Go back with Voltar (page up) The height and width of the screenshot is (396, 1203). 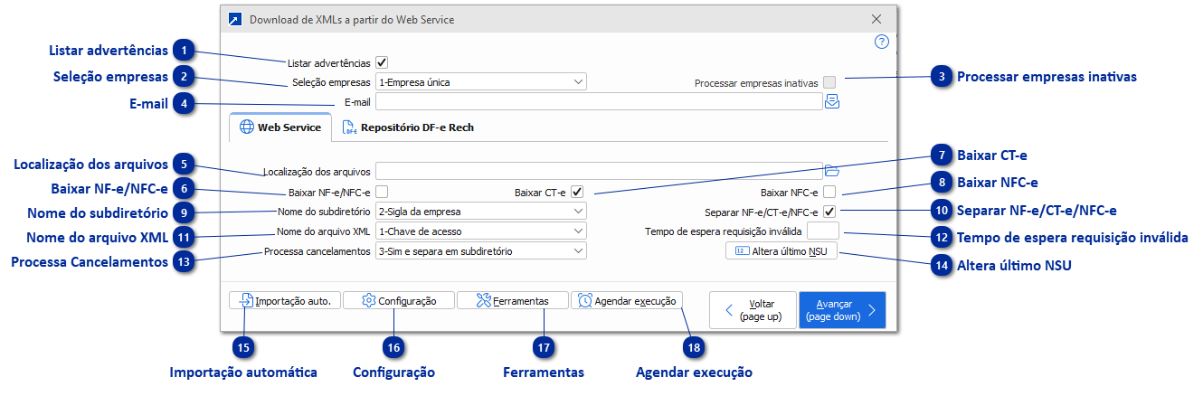coord(753,310)
